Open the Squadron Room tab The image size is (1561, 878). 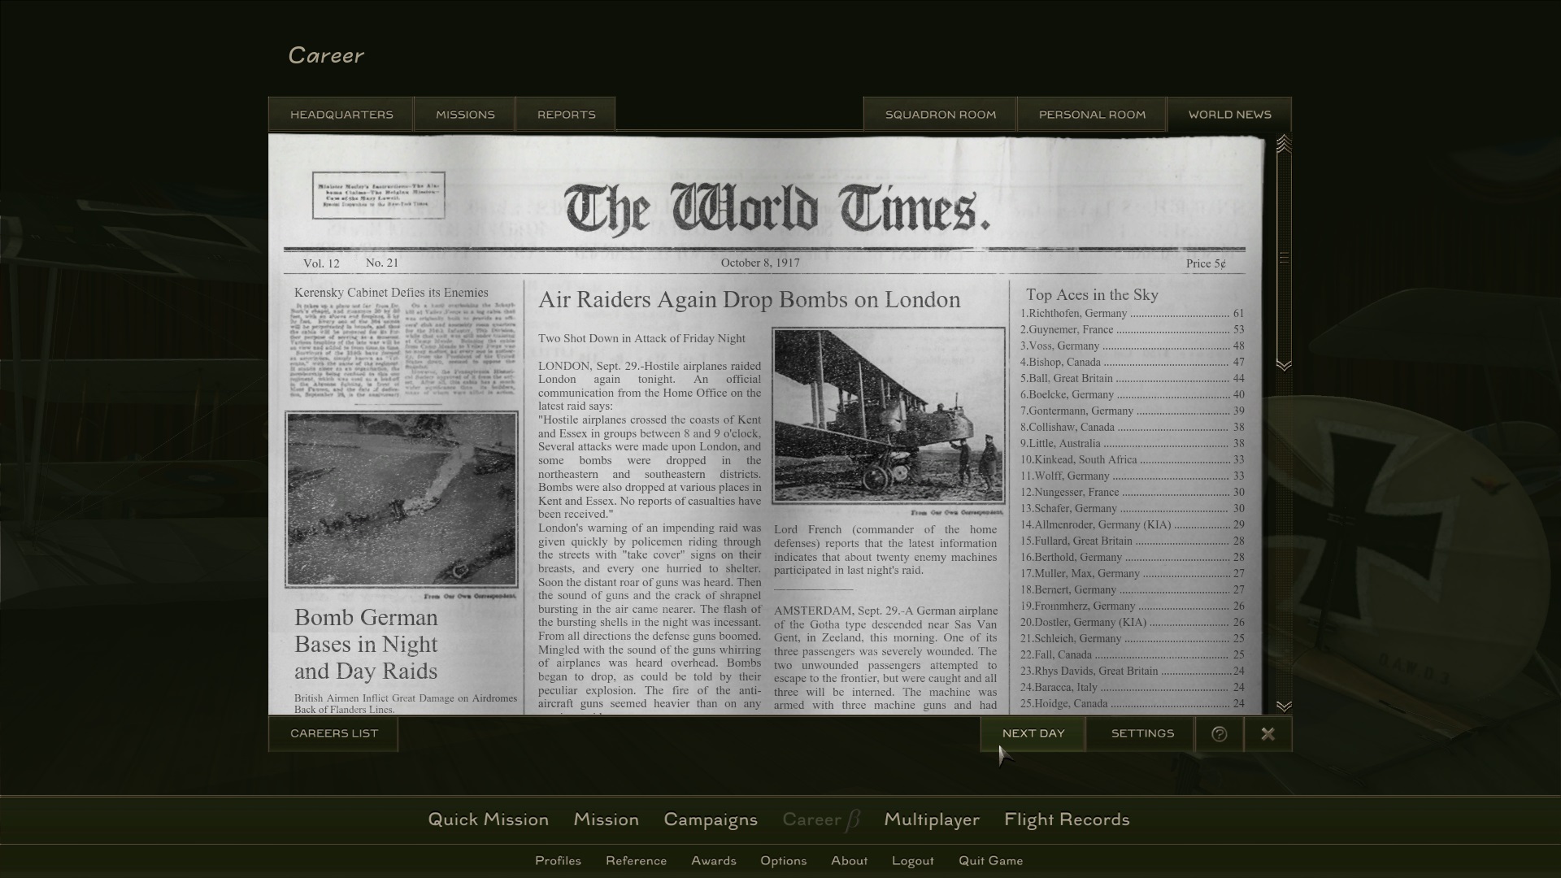[939, 114]
